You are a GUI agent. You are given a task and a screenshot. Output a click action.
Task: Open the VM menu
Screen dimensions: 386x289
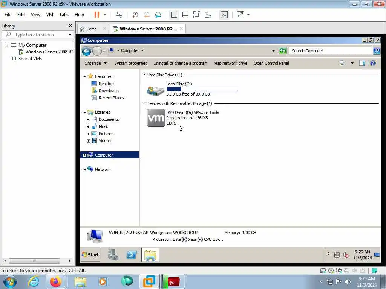coord(50,15)
